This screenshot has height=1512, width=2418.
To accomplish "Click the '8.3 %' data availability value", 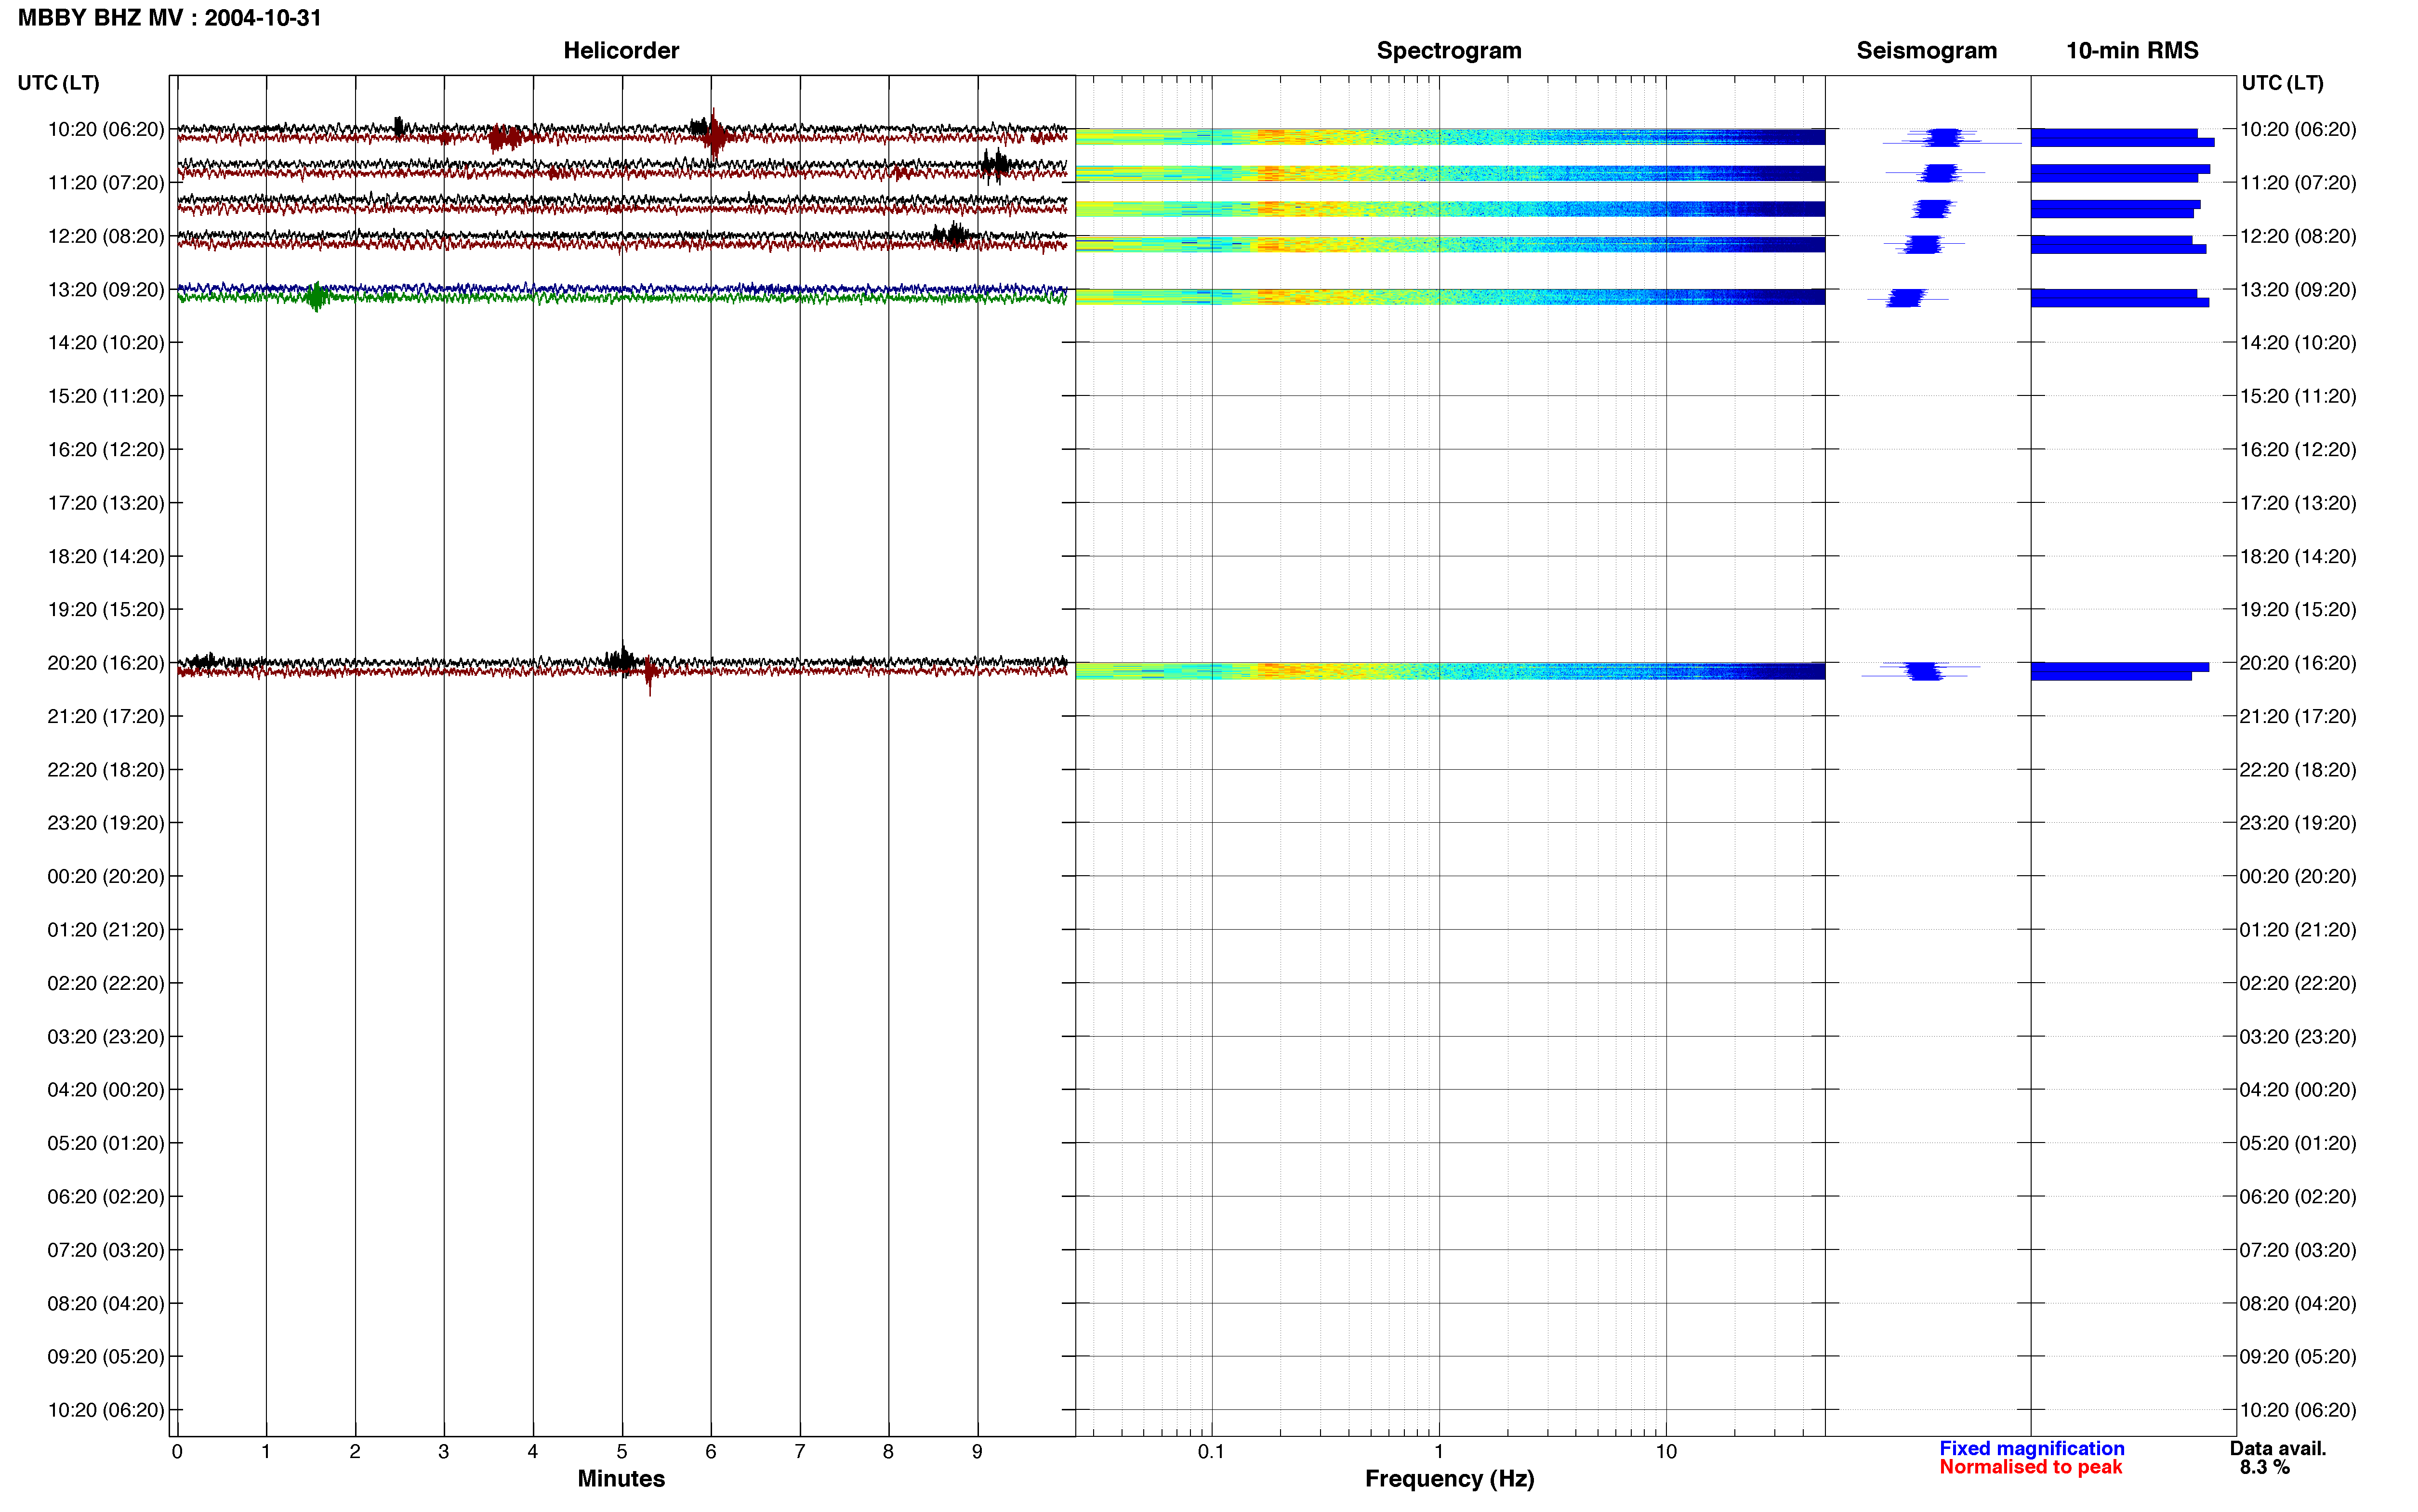I will [2265, 1467].
